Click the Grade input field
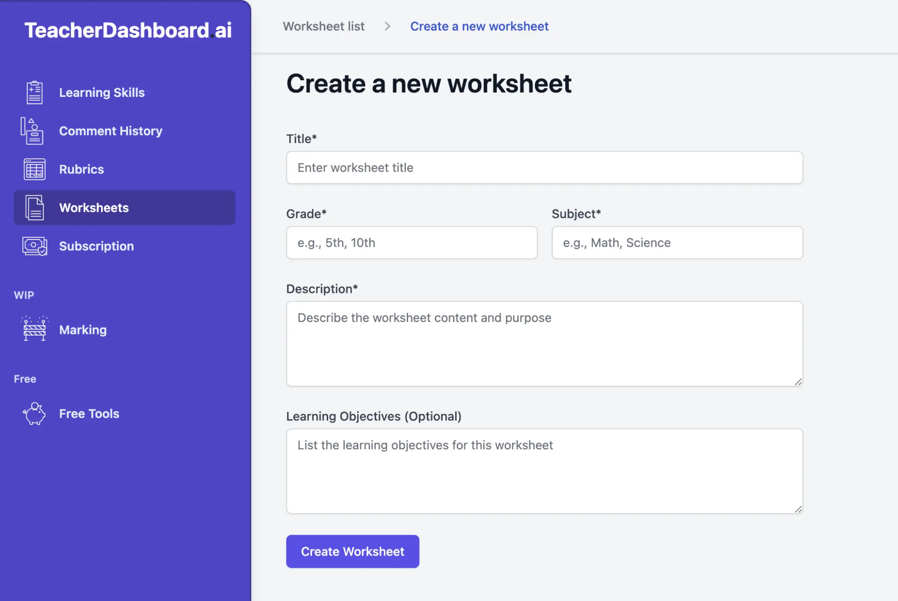Image resolution: width=898 pixels, height=601 pixels. (x=411, y=242)
